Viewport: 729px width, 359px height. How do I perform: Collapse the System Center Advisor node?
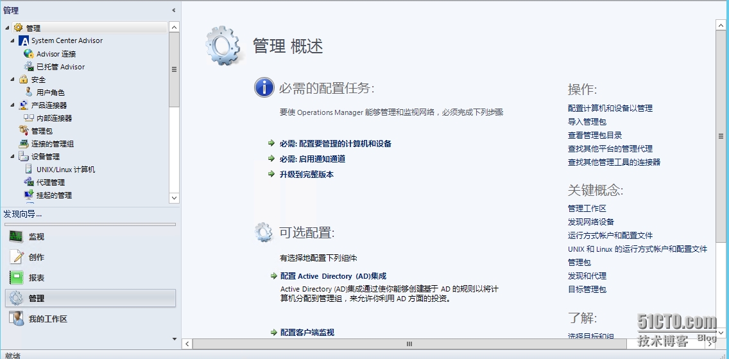[13, 41]
